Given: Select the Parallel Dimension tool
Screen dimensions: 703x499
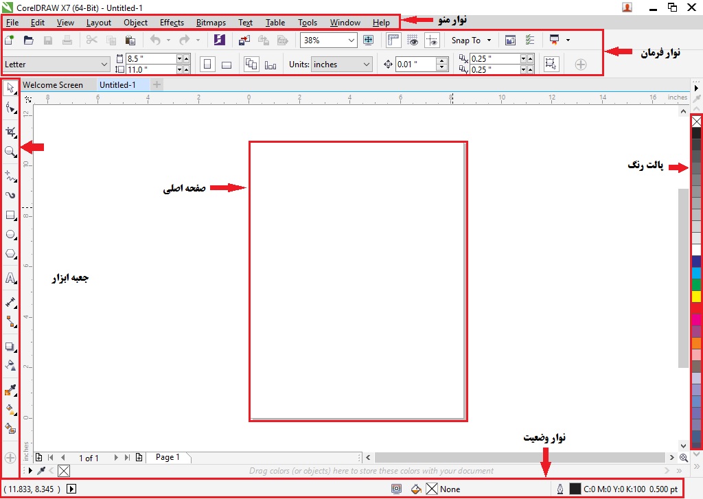Looking at the screenshot, I should [x=10, y=303].
